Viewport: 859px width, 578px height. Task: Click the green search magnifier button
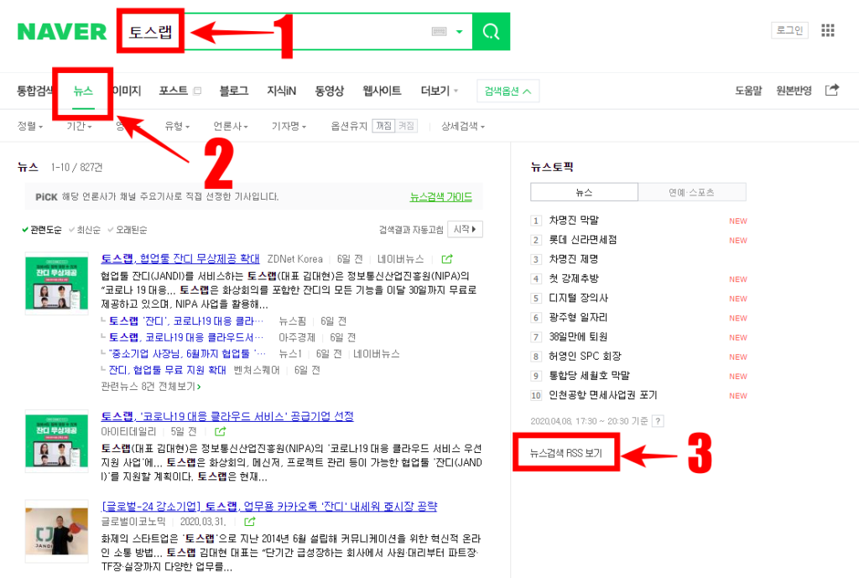[491, 32]
